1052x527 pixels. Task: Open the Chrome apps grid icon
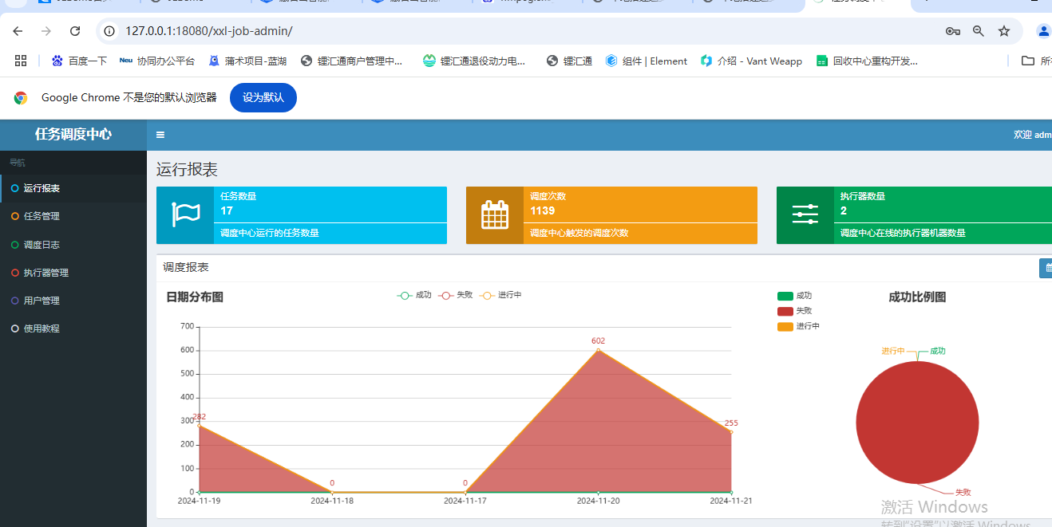point(21,61)
